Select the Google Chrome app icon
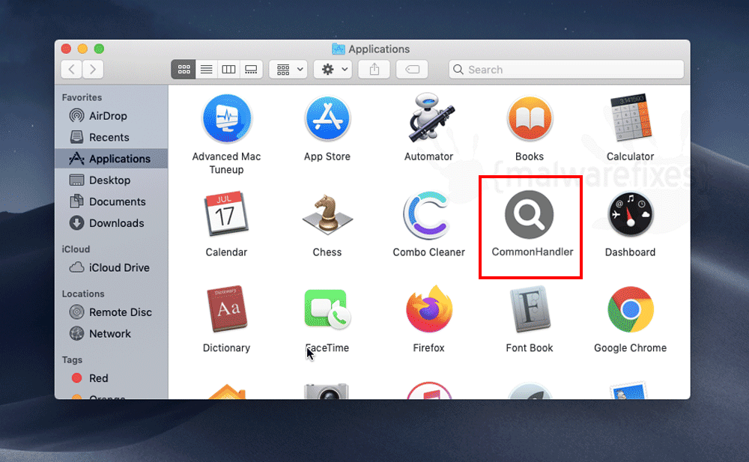Viewport: 749px width, 462px height. point(631,309)
